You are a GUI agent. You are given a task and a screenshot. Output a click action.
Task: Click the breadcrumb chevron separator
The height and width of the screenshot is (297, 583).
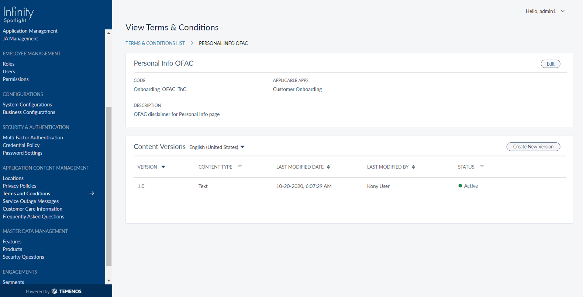coord(192,43)
